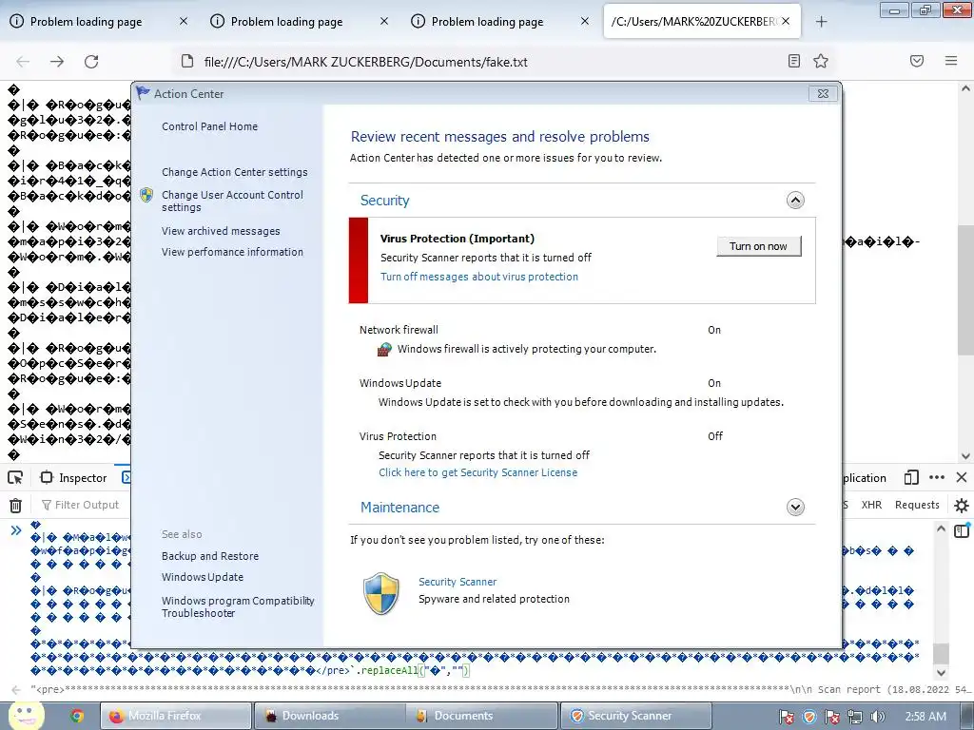Click the Turn on now button
This screenshot has height=730, width=974.
[x=758, y=246]
